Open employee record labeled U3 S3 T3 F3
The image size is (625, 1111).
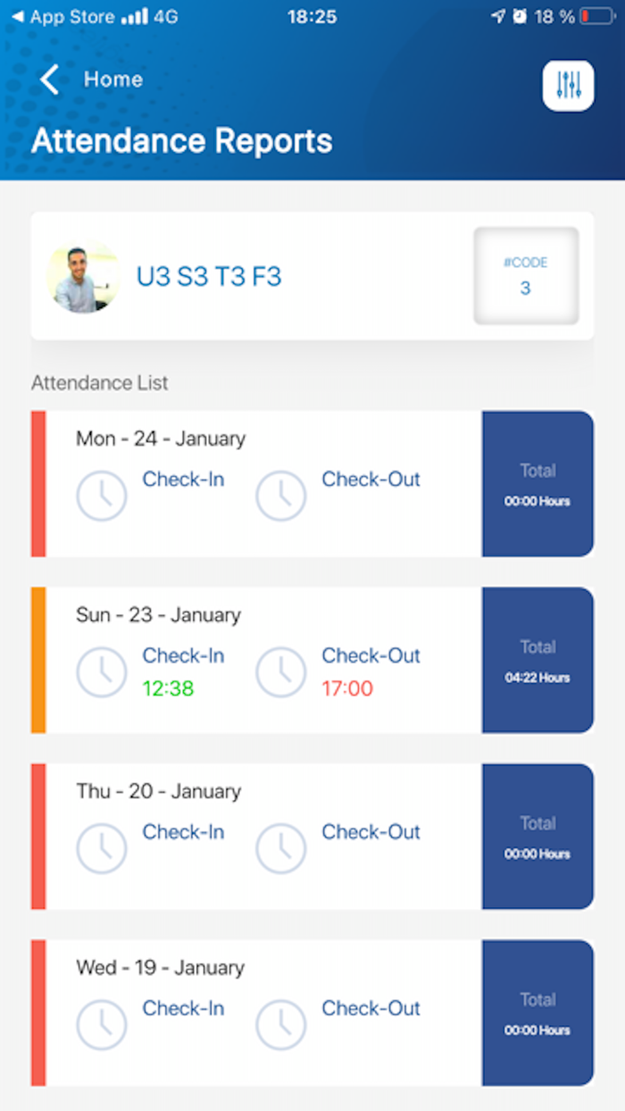click(209, 276)
